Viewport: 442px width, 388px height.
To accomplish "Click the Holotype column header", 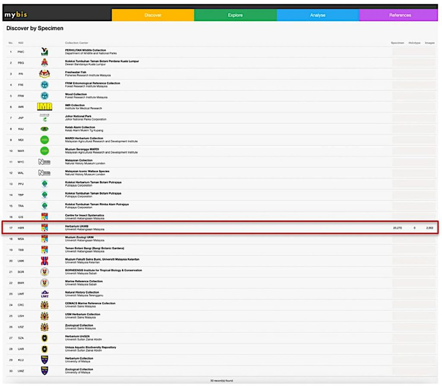I will 414,43.
